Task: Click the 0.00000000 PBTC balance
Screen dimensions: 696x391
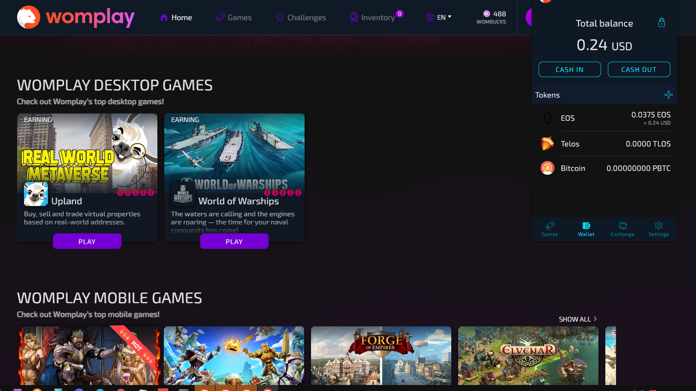Action: tap(639, 168)
